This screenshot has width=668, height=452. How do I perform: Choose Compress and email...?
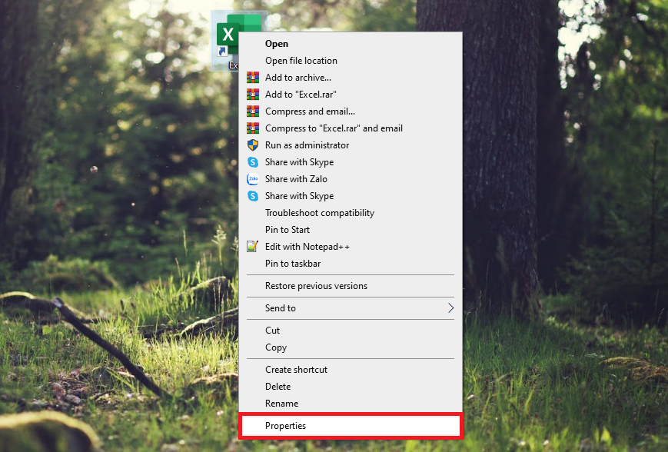click(351, 111)
